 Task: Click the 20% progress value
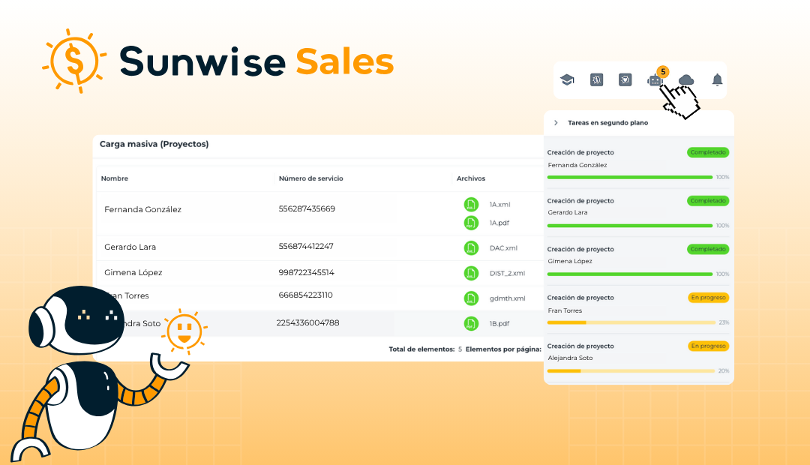pyautogui.click(x=724, y=371)
